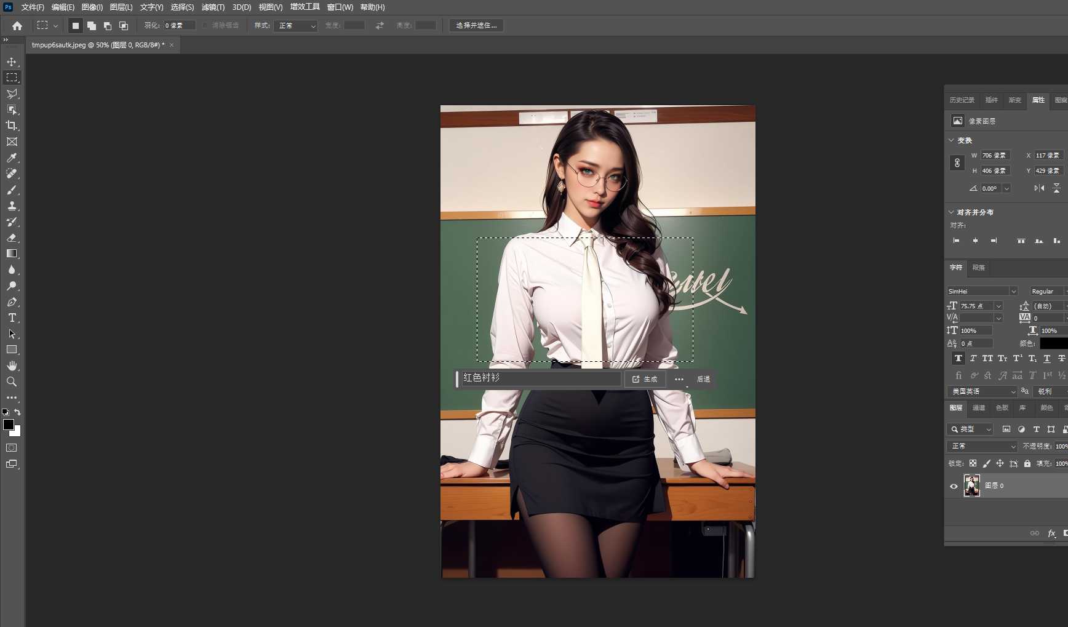Image resolution: width=1068 pixels, height=627 pixels.
Task: Click the 生成 button
Action: click(x=645, y=379)
